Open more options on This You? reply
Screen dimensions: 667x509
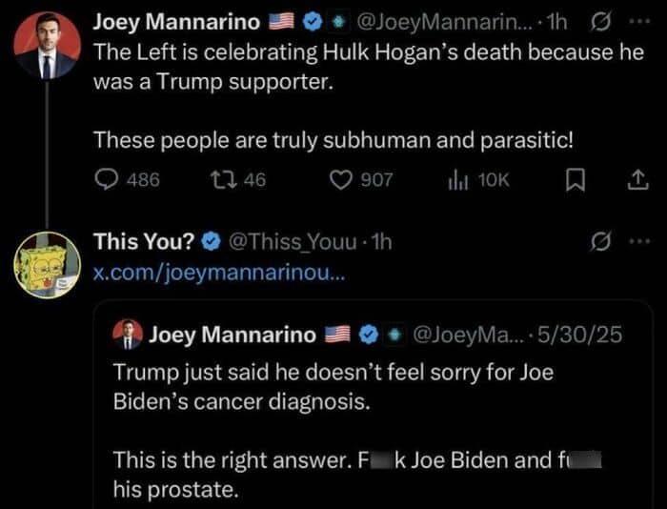pyautogui.click(x=637, y=241)
